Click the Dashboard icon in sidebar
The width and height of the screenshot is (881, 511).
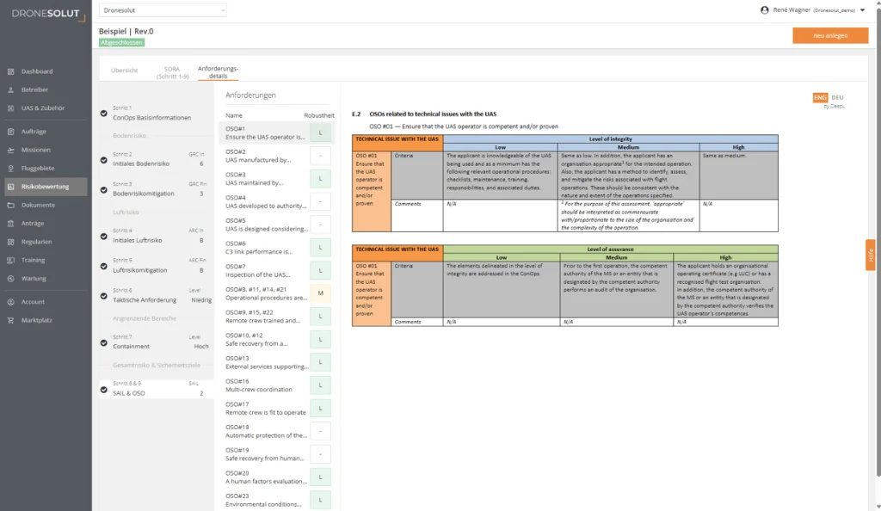pyautogui.click(x=10, y=71)
